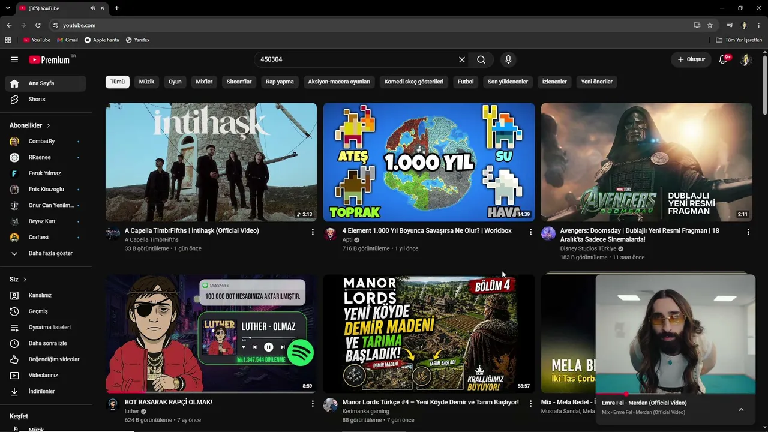The width and height of the screenshot is (768, 432).
Task: Select Komedi skeç gösterileri chip
Action: (414, 82)
